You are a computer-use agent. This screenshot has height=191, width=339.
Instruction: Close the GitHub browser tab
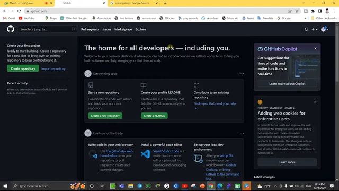coord(104,3)
